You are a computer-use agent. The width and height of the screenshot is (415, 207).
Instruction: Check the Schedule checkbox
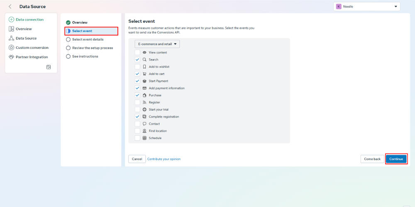click(137, 138)
